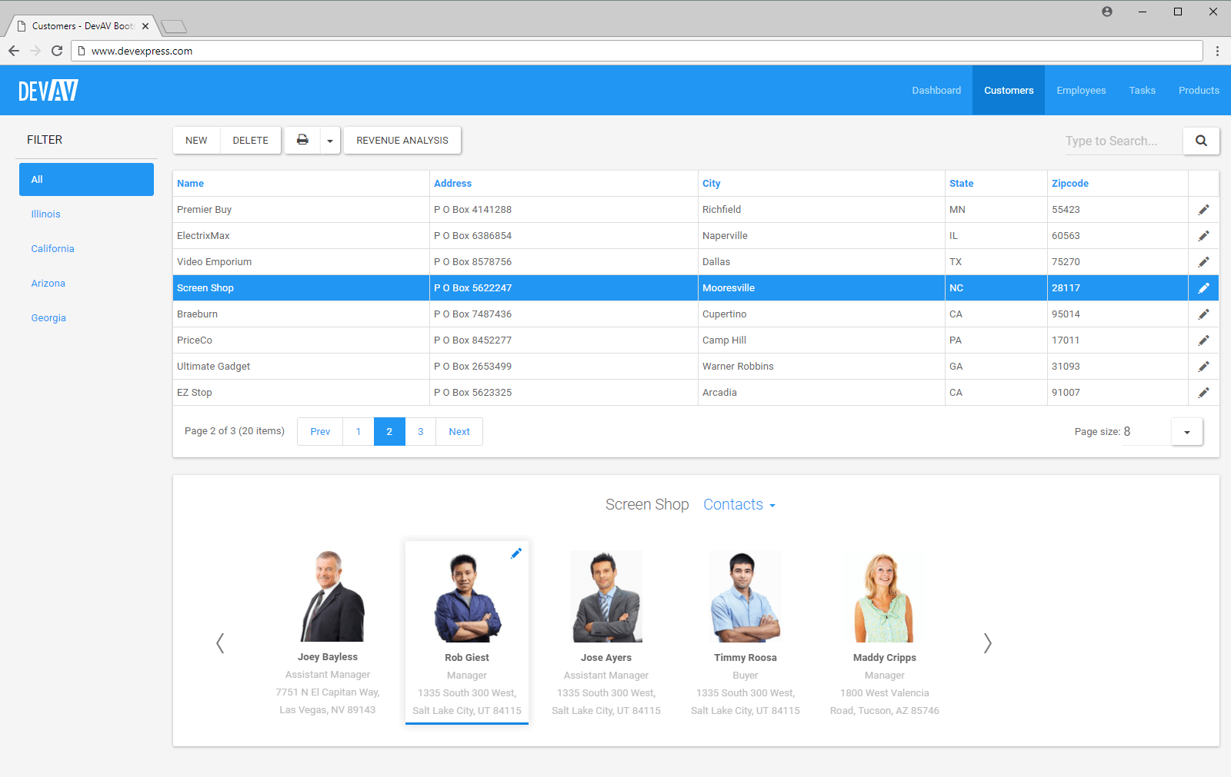The width and height of the screenshot is (1231, 777).
Task: Switch to the Employees tab
Action: click(1080, 90)
